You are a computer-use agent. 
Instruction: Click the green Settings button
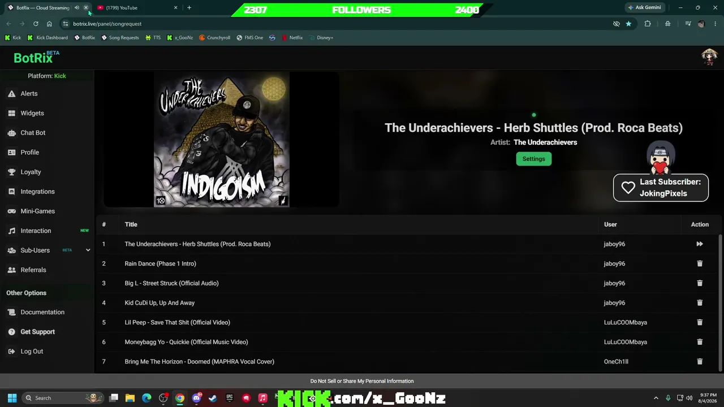pyautogui.click(x=533, y=159)
